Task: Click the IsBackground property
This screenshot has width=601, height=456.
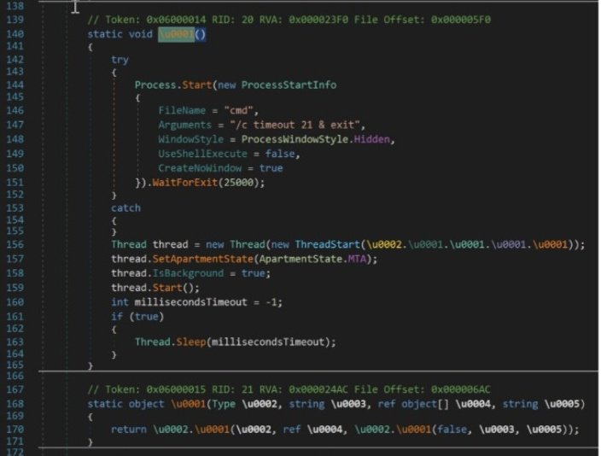Action: pyautogui.click(x=188, y=273)
